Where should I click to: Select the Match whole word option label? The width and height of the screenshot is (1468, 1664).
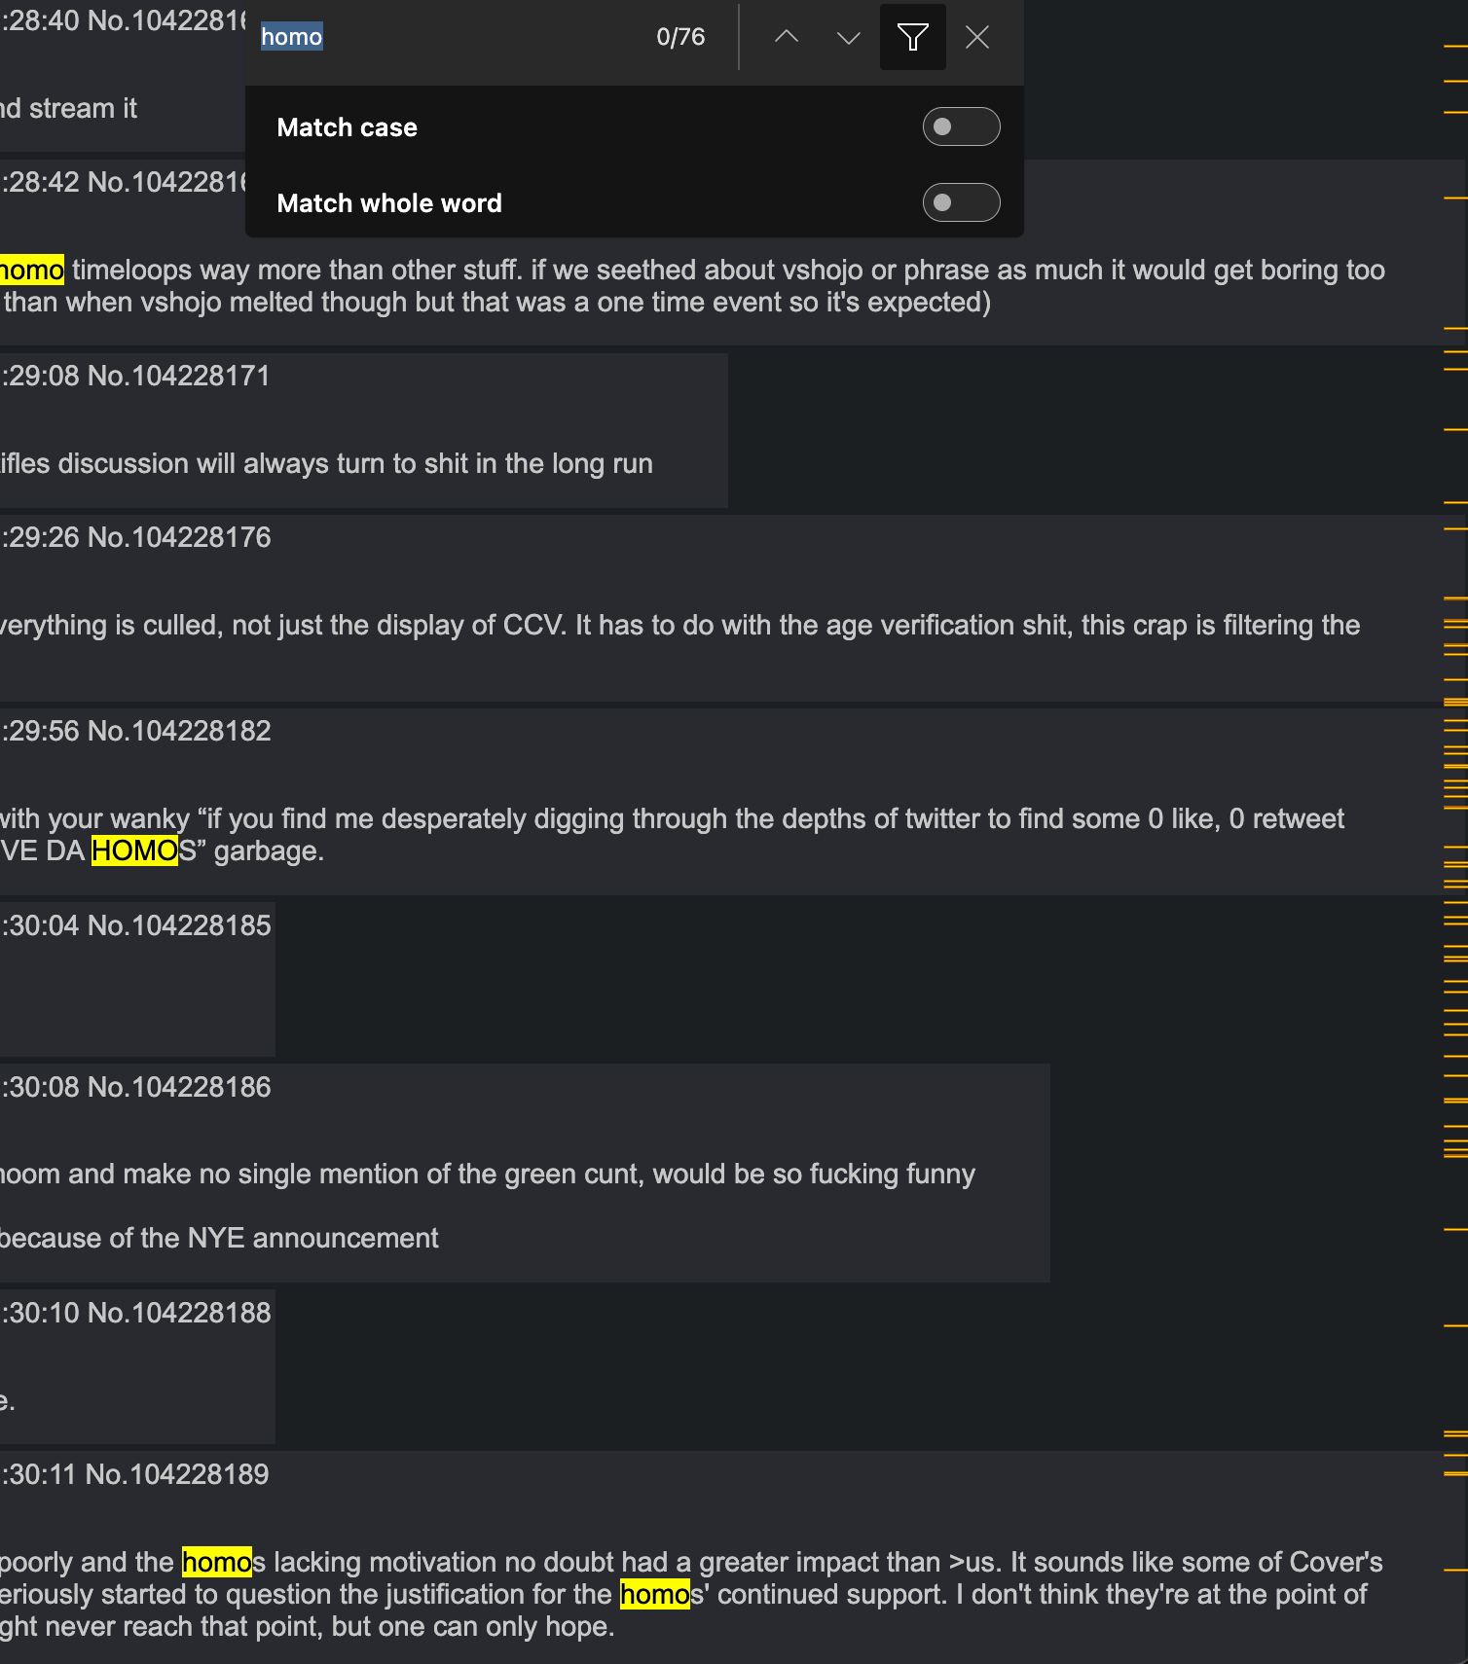click(x=389, y=203)
